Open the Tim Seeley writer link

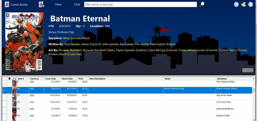tap(142, 44)
